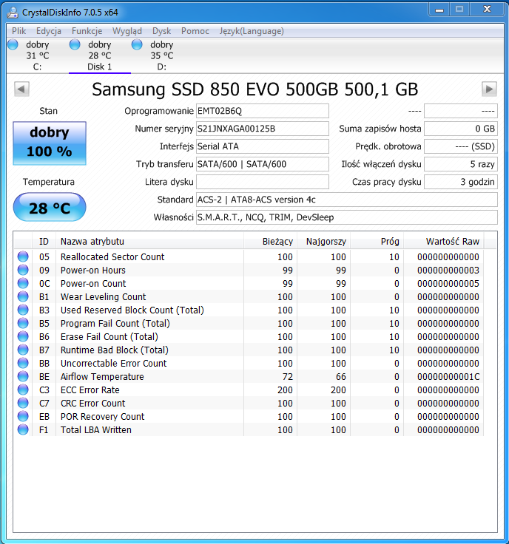
Task: Click the Standard field ACS-2
Action: (x=347, y=200)
